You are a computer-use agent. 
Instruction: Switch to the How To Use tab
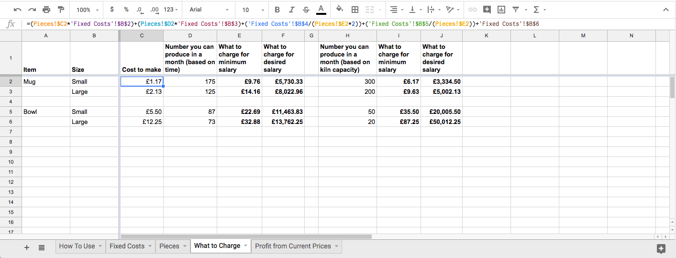click(80, 246)
